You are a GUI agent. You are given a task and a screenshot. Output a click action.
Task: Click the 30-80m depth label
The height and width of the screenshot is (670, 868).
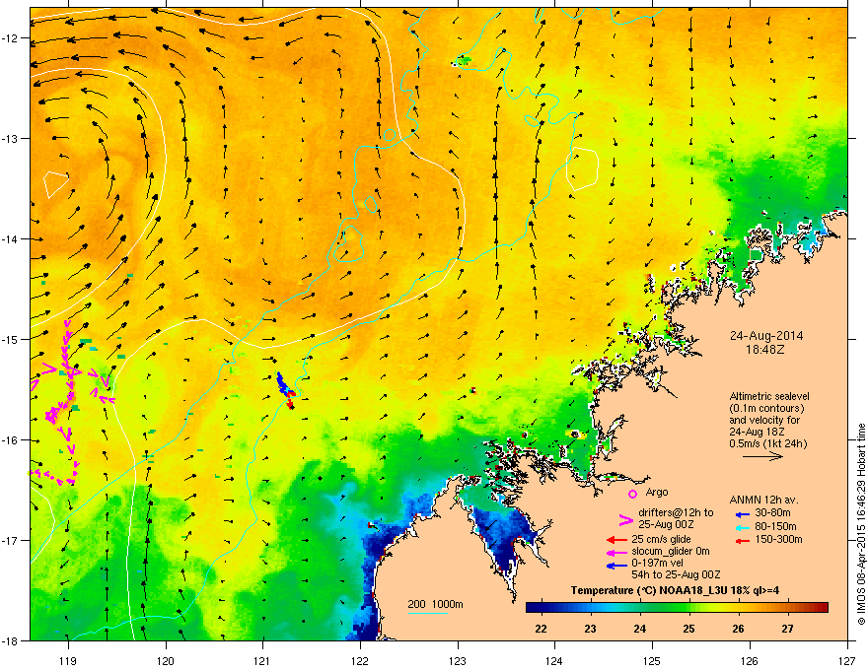click(x=772, y=512)
